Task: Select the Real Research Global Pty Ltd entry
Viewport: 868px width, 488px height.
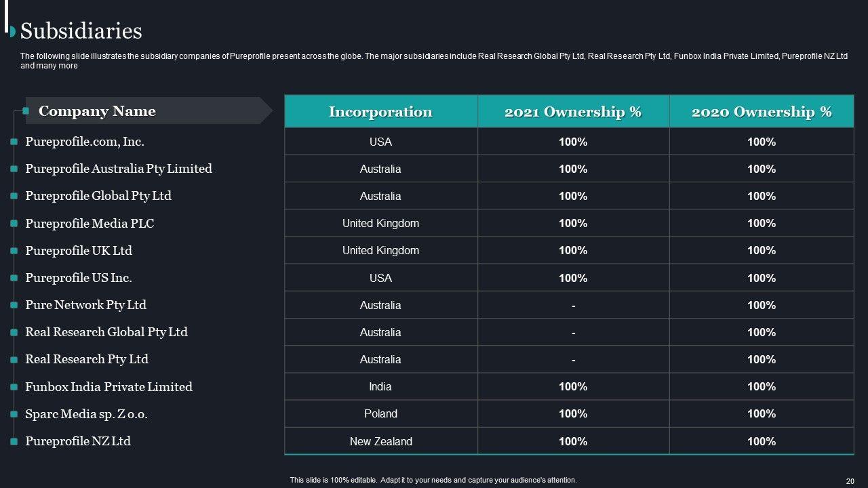Action: coord(106,332)
